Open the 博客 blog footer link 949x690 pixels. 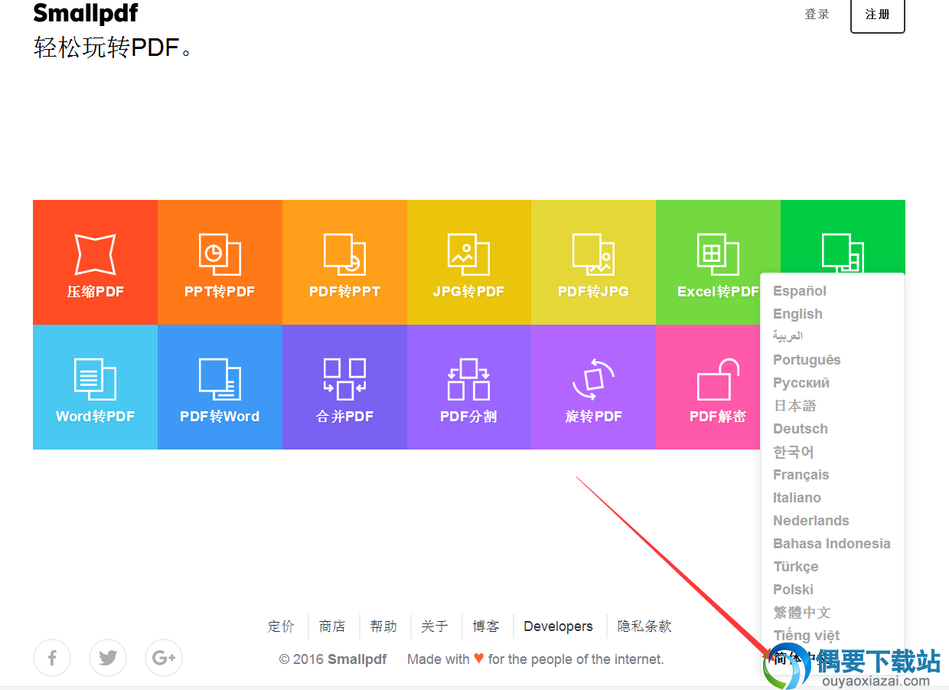pyautogui.click(x=486, y=626)
